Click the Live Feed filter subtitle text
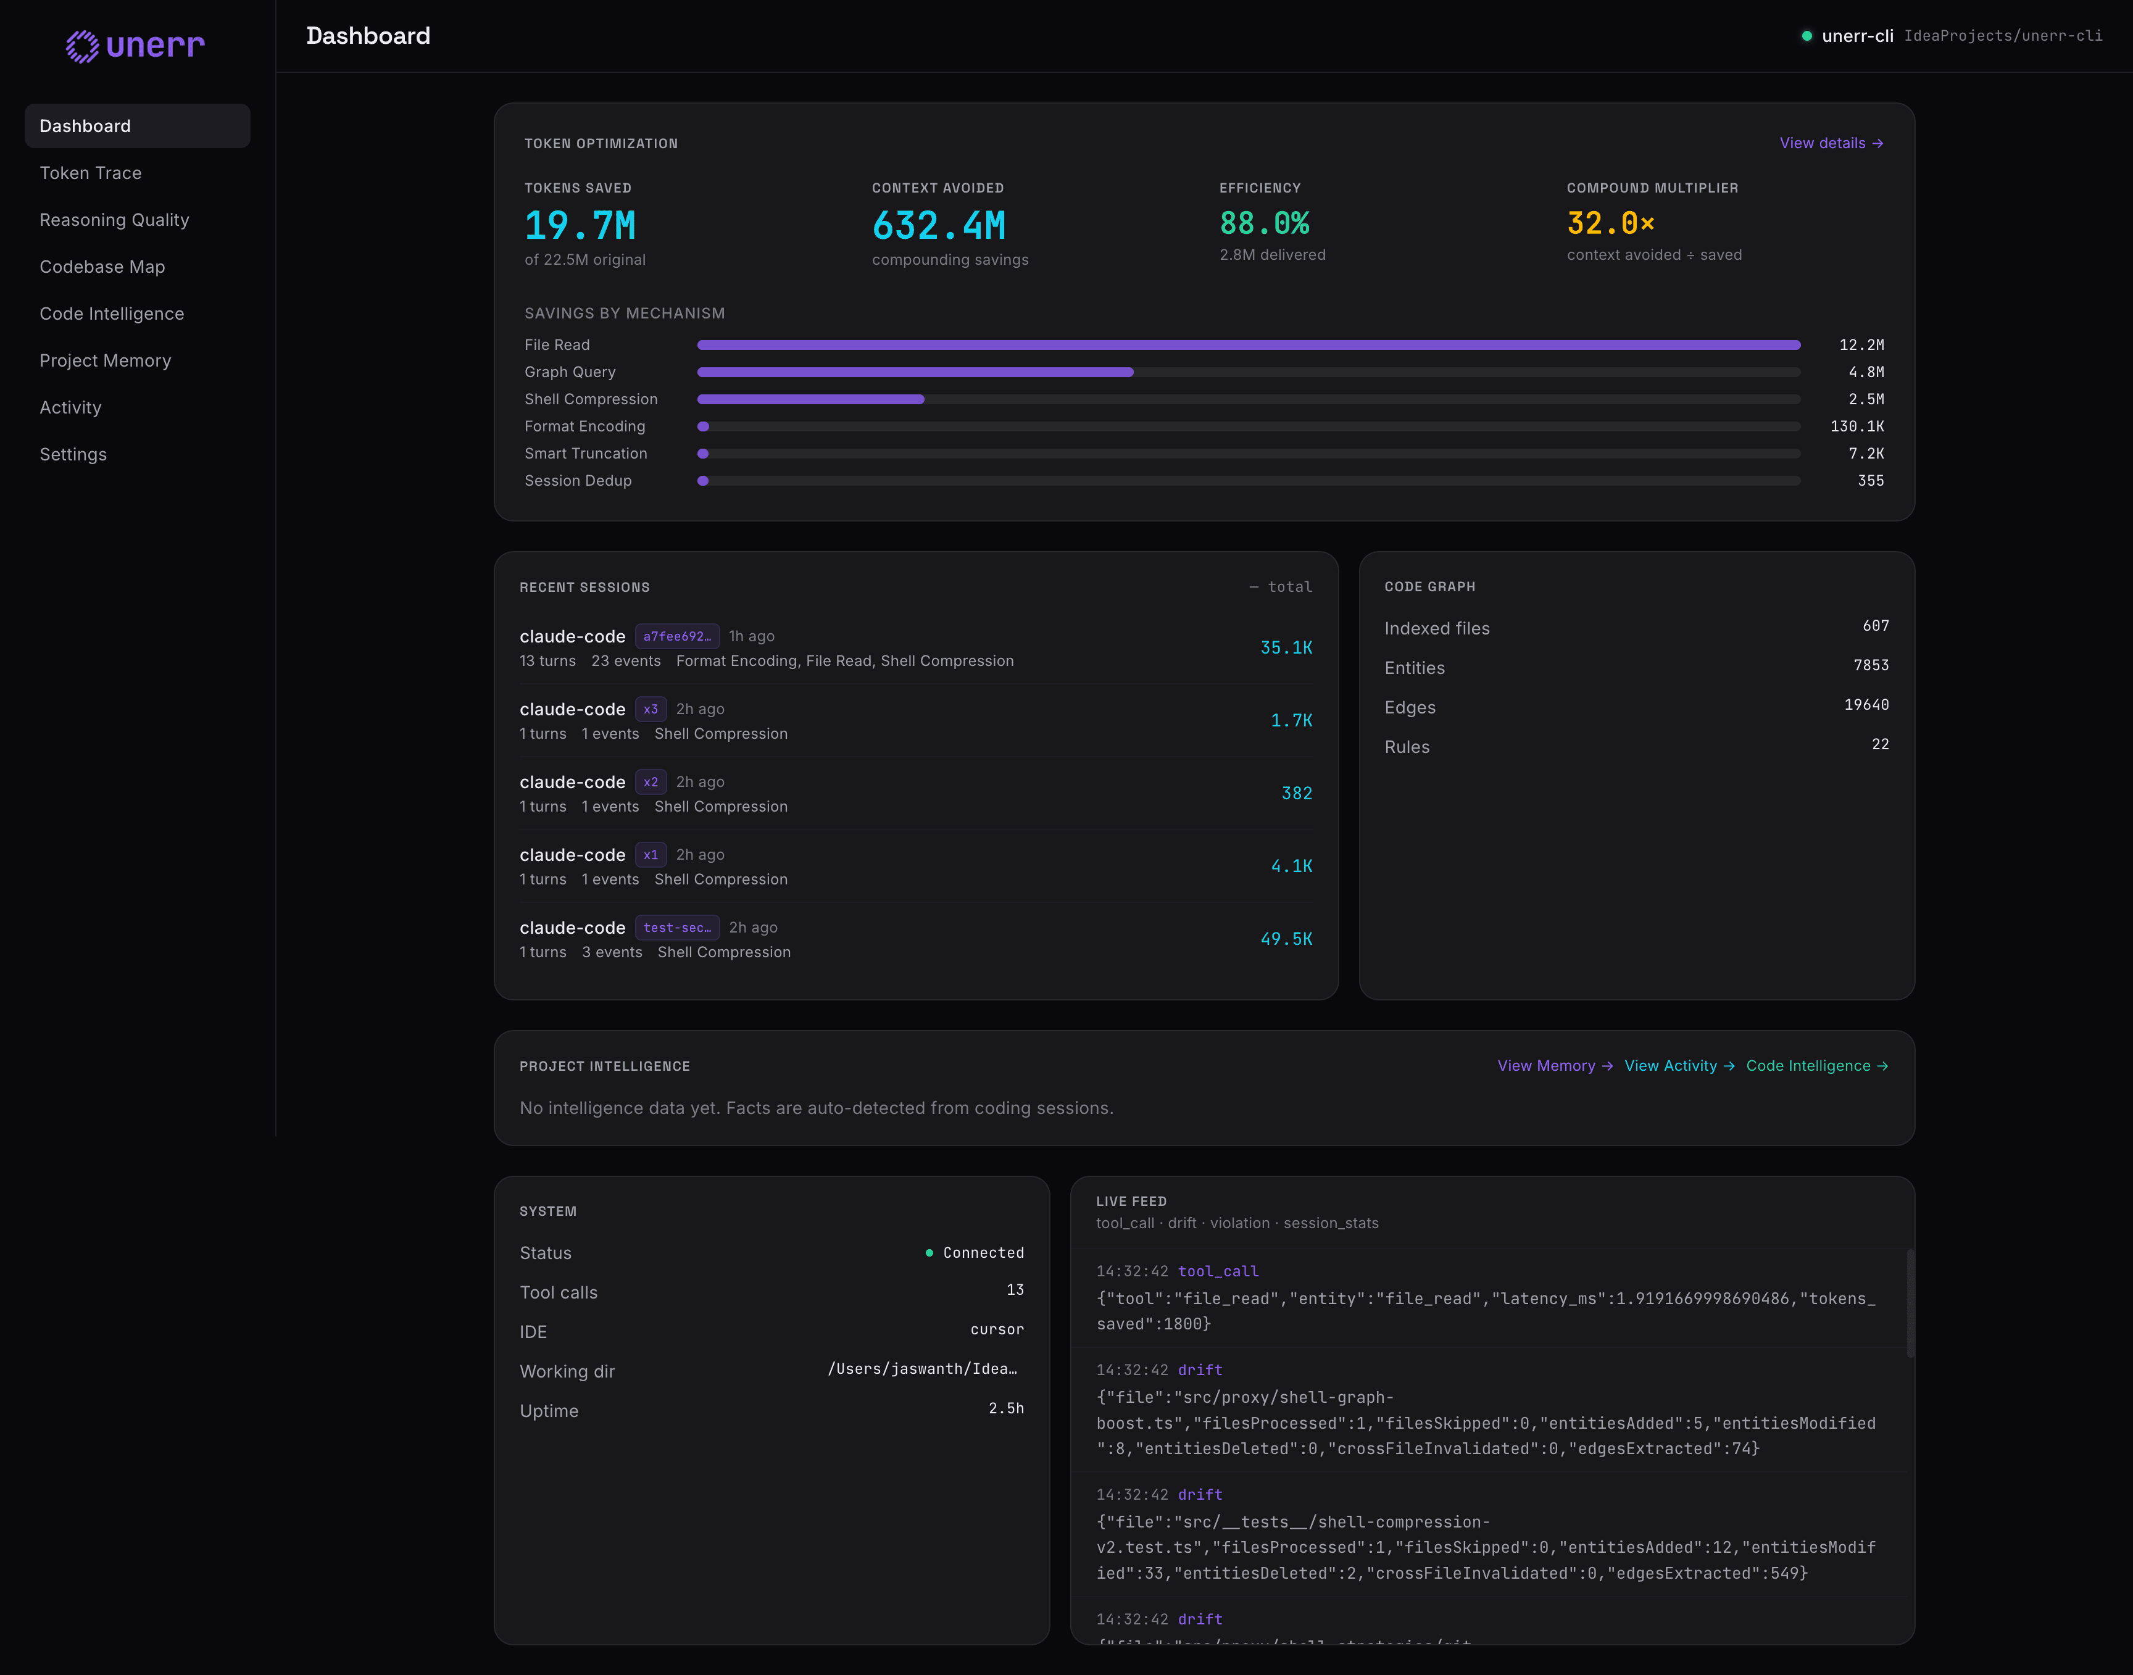 pyautogui.click(x=1237, y=1223)
